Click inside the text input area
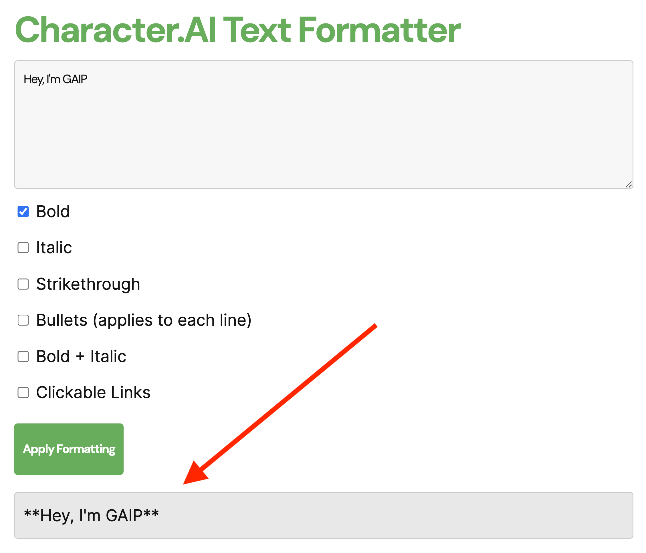The width and height of the screenshot is (646, 553). click(312, 125)
